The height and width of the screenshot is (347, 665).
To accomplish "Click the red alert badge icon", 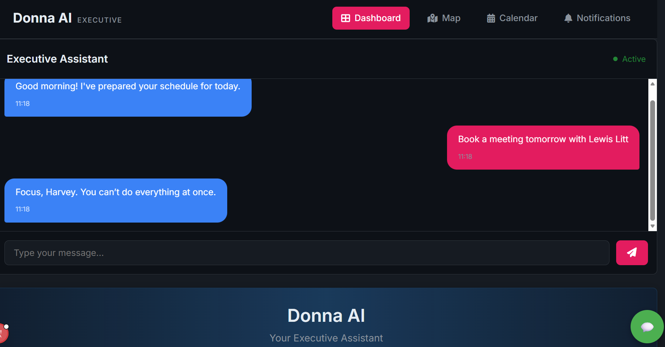I will click(3, 333).
